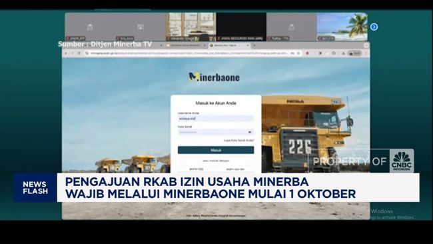
Task: Select the ATAPA RESOURCES RAYA participant thumbnail
Action: pos(241,27)
